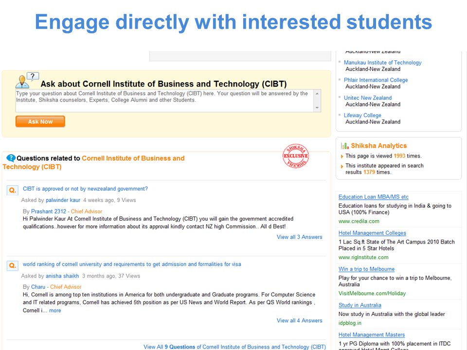Click the Ask Now button

(x=40, y=122)
